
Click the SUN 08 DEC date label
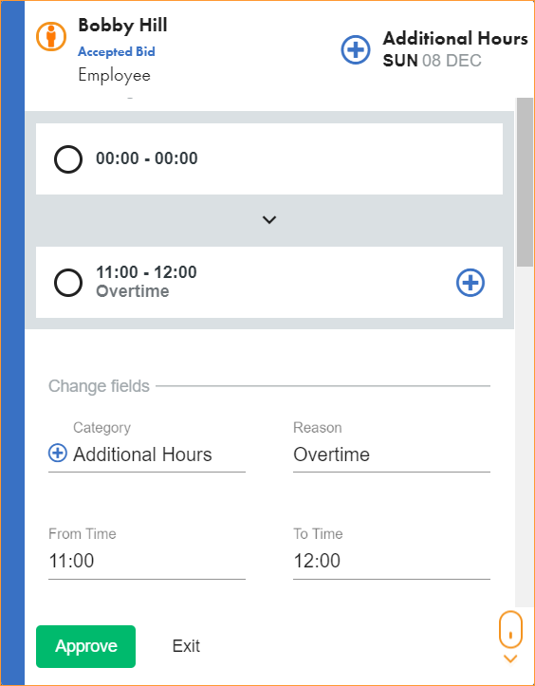coord(433,61)
